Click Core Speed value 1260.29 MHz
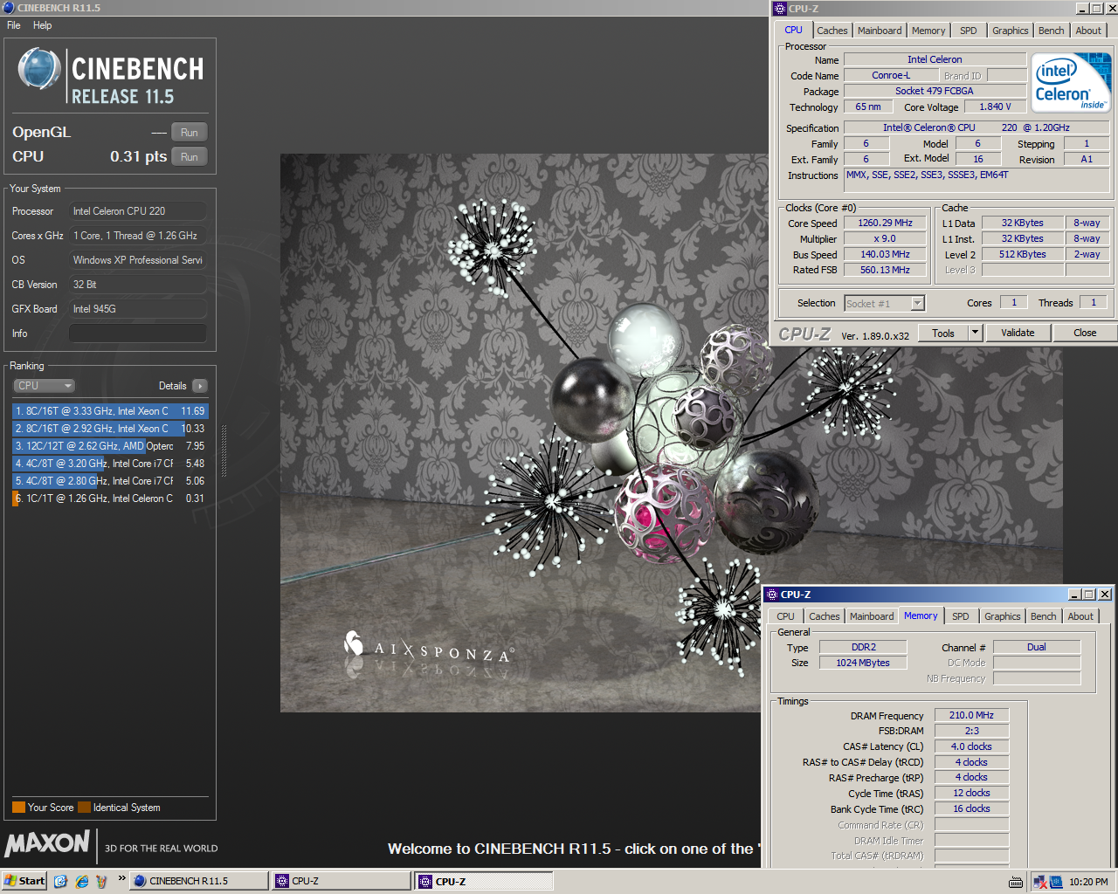 pyautogui.click(x=885, y=223)
